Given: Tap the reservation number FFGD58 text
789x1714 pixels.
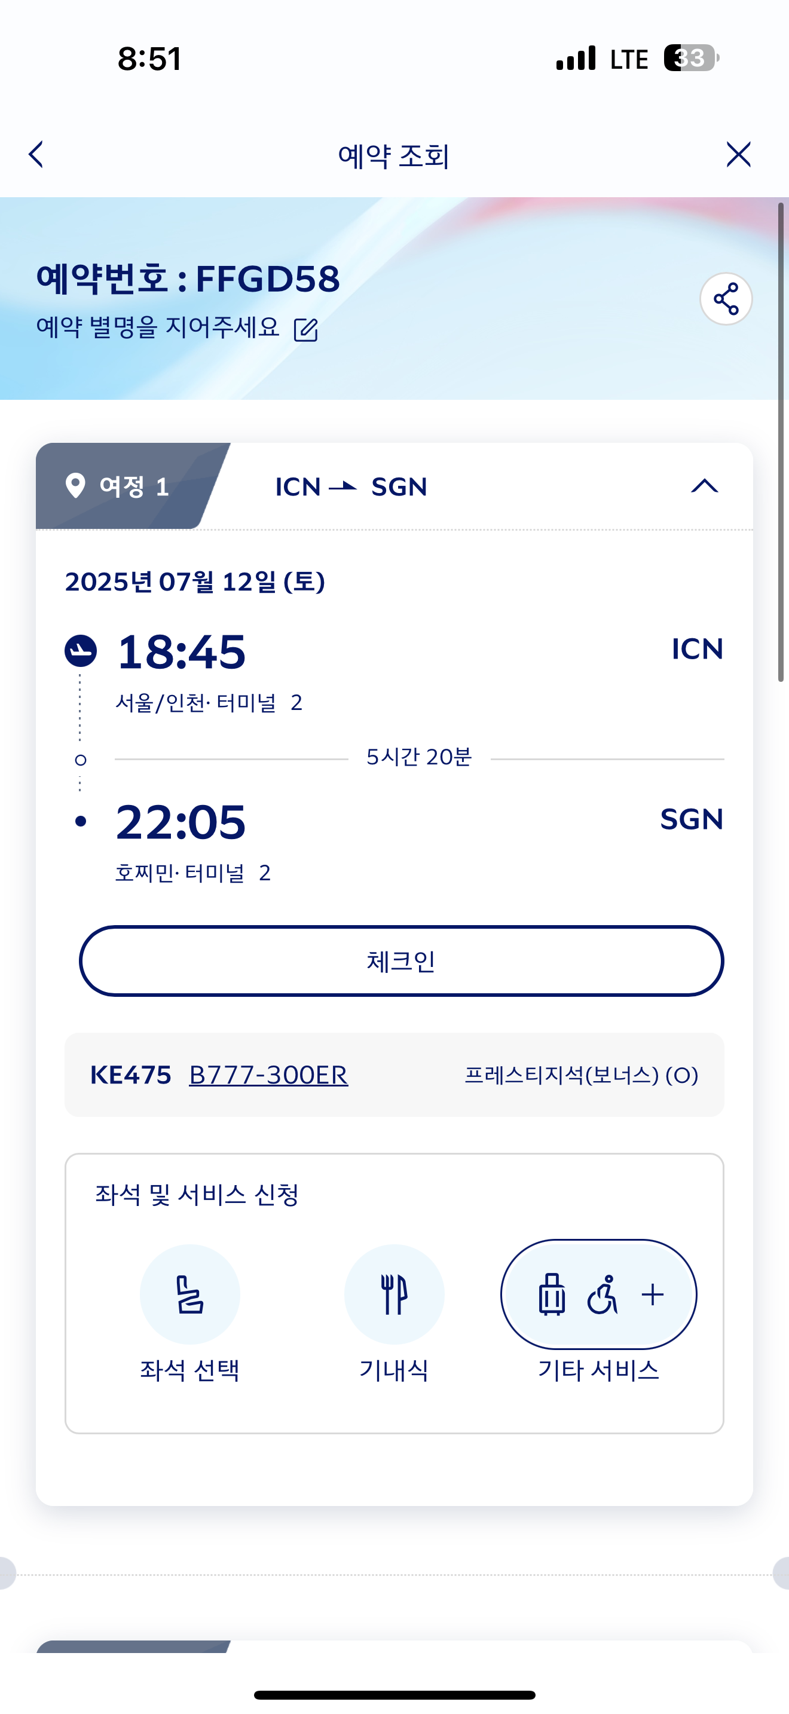Looking at the screenshot, I should pyautogui.click(x=267, y=278).
